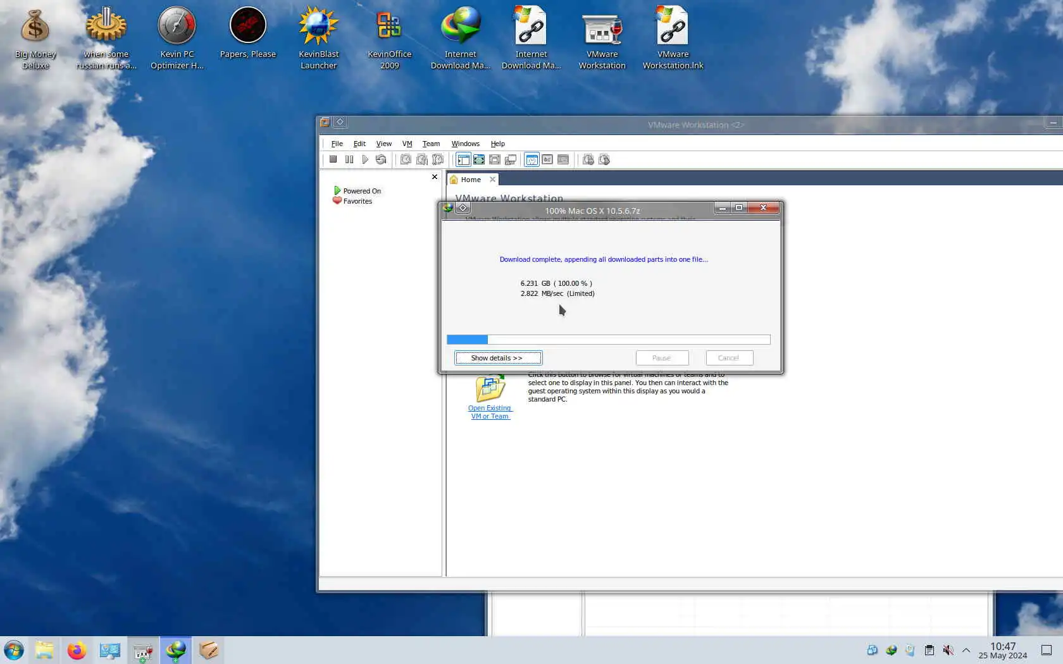Toggle the Show Sidebar toolbar icon
The height and width of the screenshot is (664, 1063).
click(463, 159)
